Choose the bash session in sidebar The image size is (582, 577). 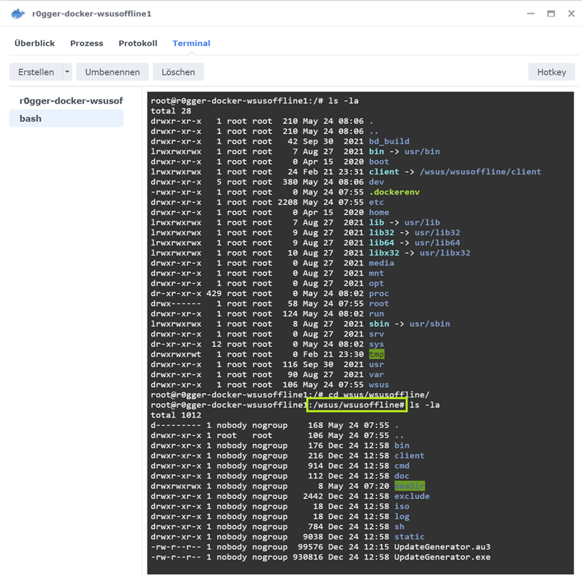(x=31, y=119)
